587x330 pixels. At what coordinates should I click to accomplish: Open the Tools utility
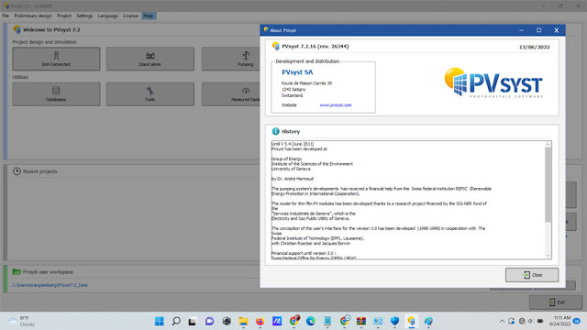[x=150, y=93]
